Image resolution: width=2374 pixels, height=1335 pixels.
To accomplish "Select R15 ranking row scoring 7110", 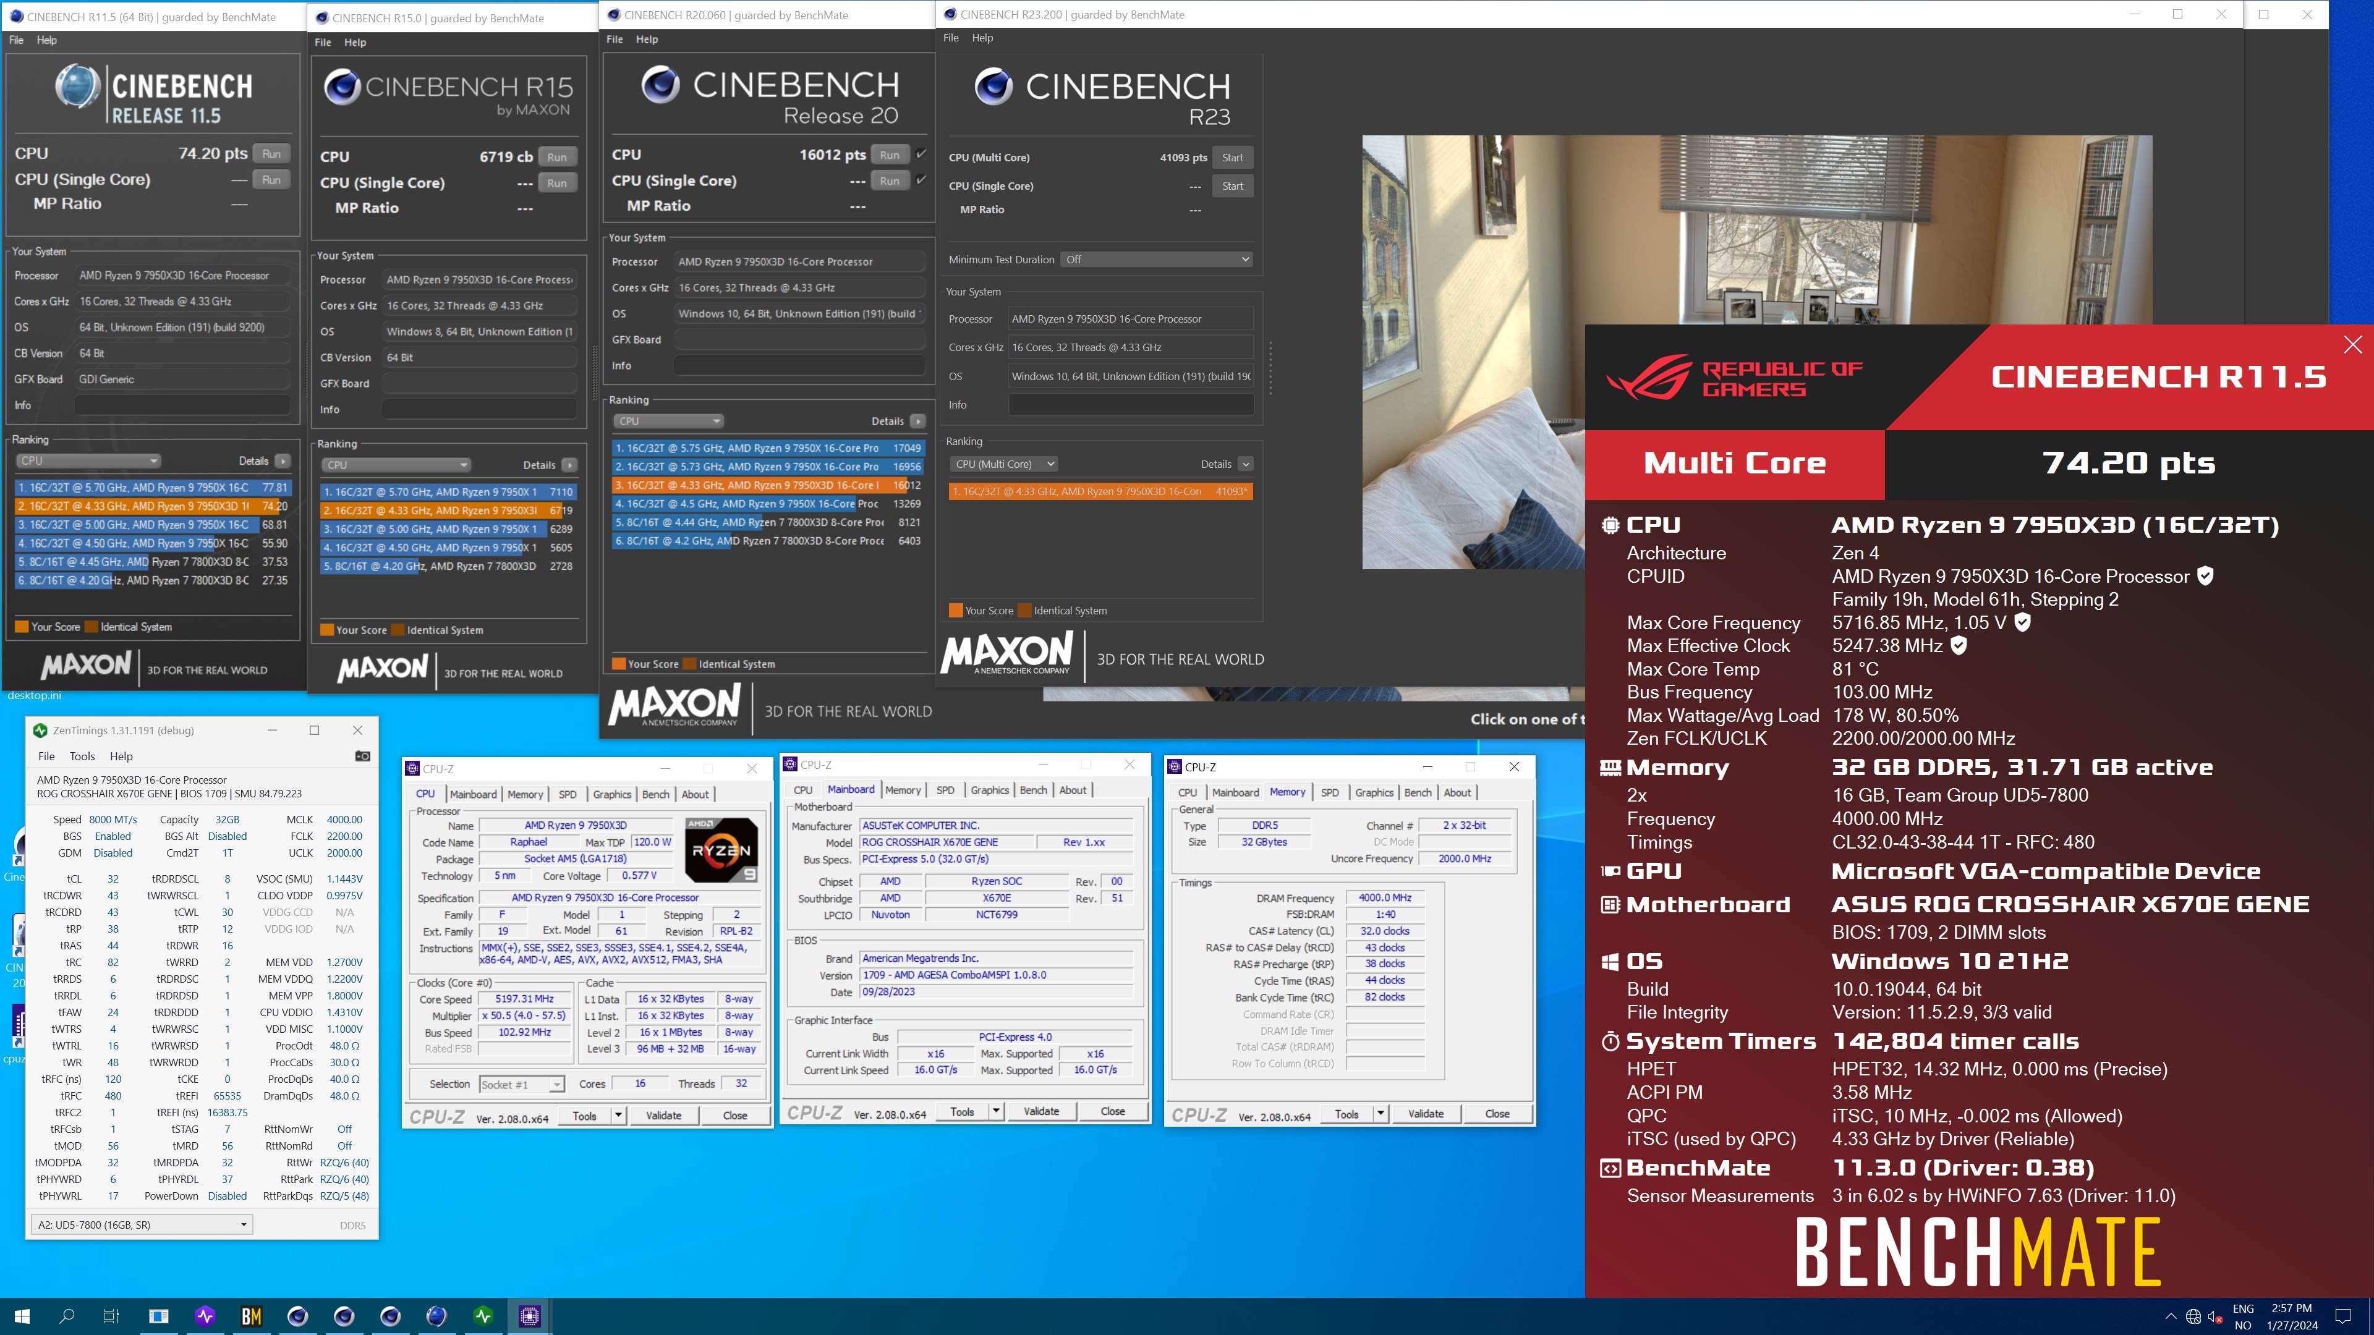I will 448,492.
